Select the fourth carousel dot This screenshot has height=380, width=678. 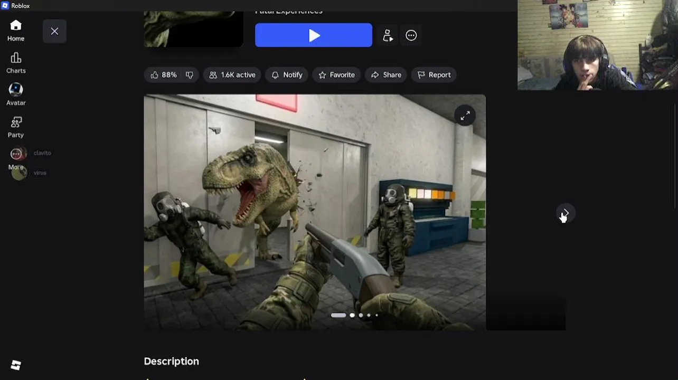click(369, 315)
